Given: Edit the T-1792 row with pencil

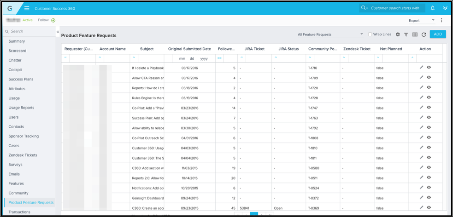Looking at the screenshot, I should click(x=421, y=127).
